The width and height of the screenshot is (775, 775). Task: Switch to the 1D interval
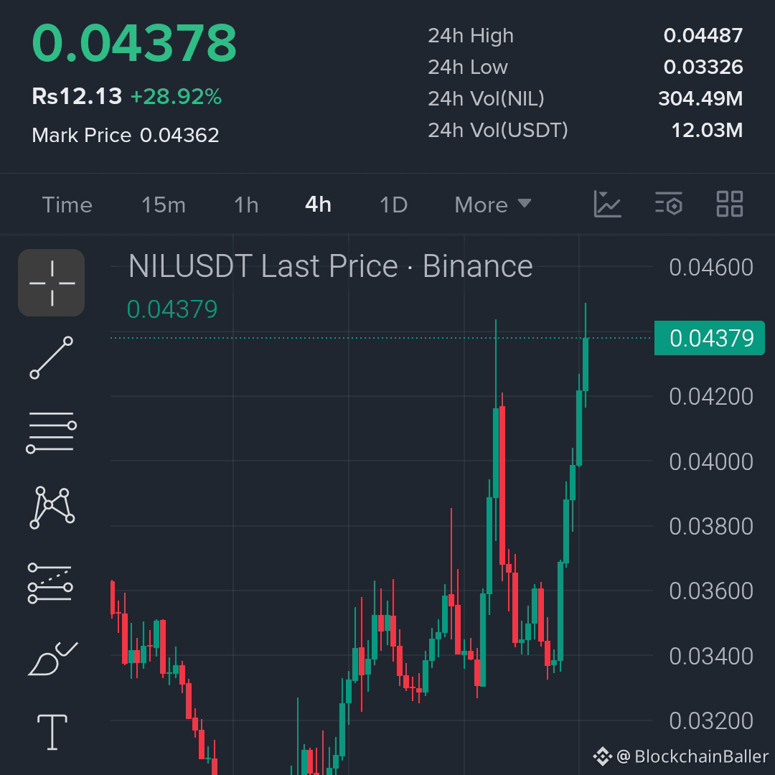(393, 205)
